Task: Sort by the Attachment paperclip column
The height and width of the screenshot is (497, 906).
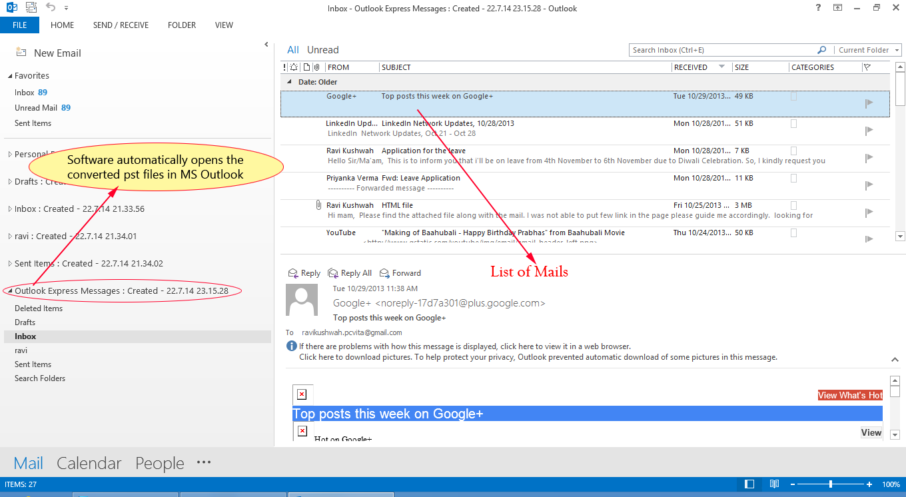Action: click(x=317, y=67)
